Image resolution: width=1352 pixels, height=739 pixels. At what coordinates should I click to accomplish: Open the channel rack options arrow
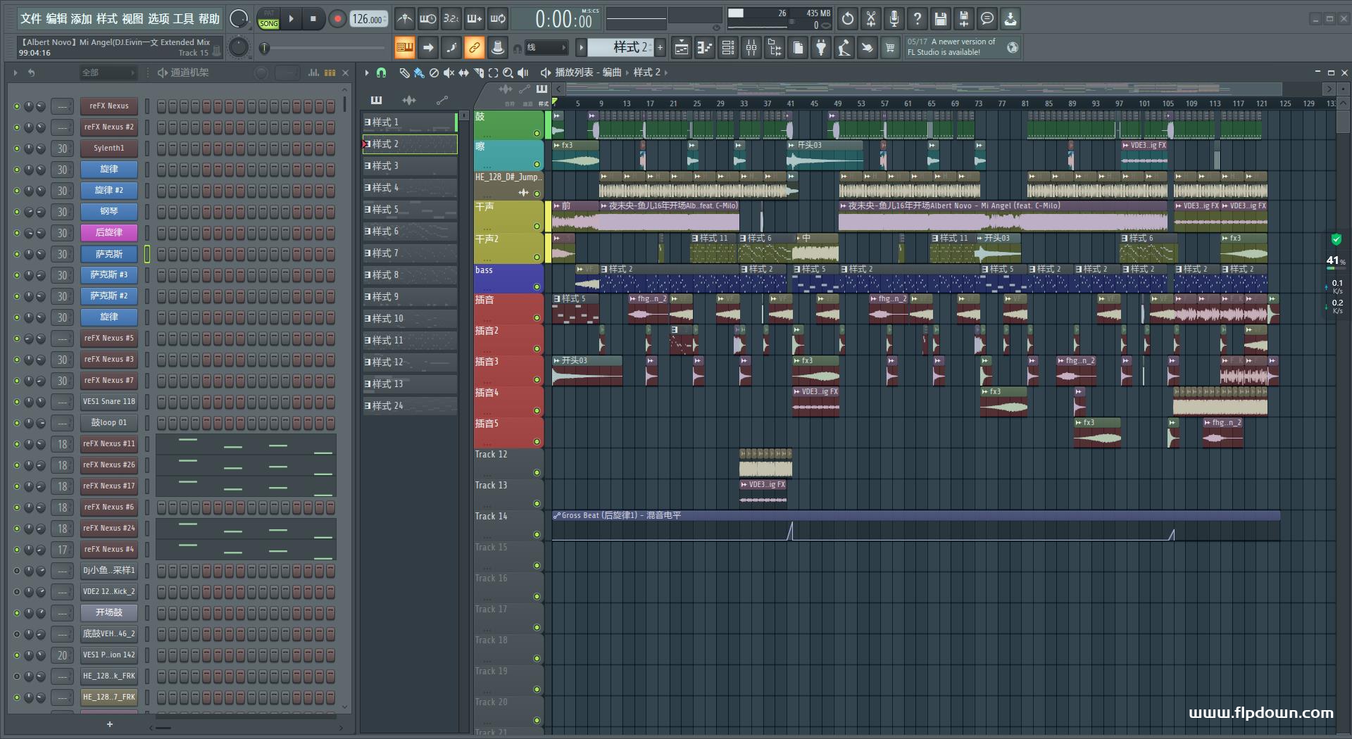(15, 72)
